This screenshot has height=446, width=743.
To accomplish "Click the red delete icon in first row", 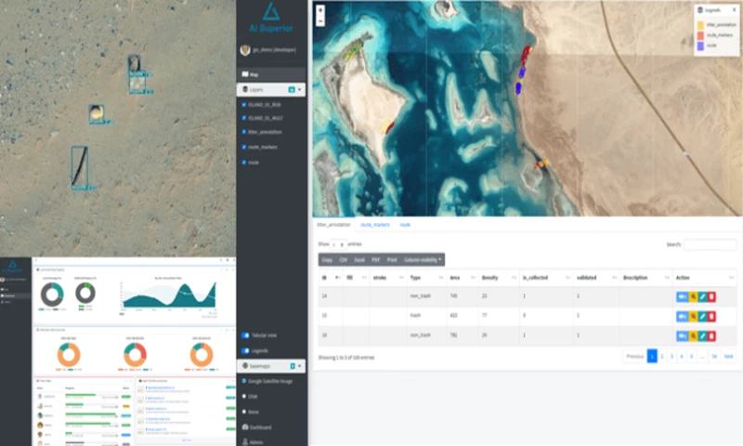I will 711,296.
